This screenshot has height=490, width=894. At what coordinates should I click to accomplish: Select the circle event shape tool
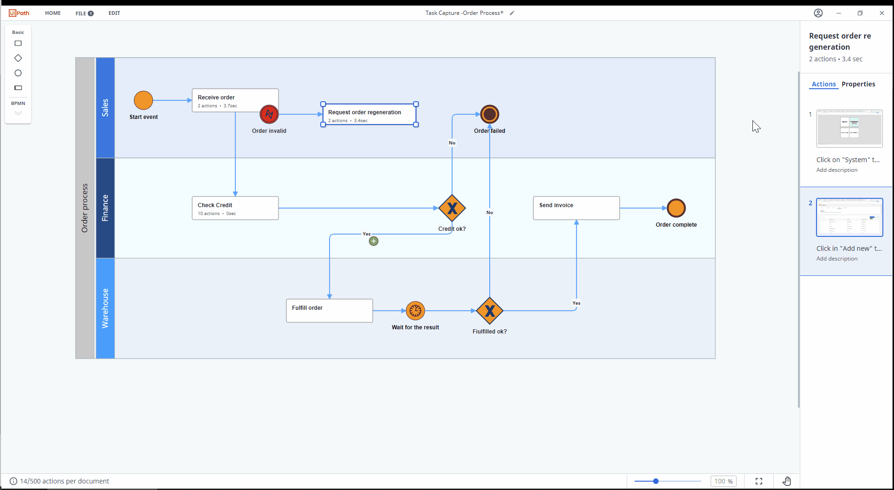(18, 73)
